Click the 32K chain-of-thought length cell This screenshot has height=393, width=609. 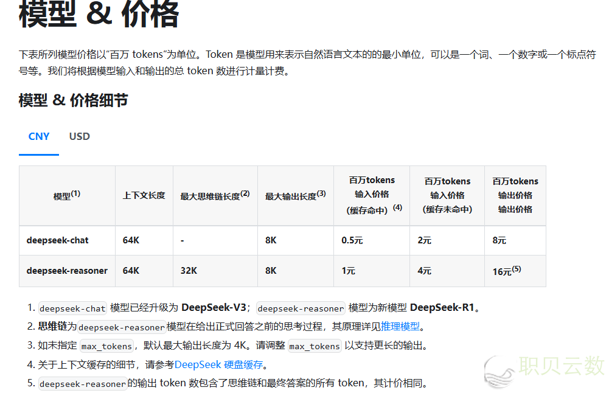pyautogui.click(x=215, y=271)
